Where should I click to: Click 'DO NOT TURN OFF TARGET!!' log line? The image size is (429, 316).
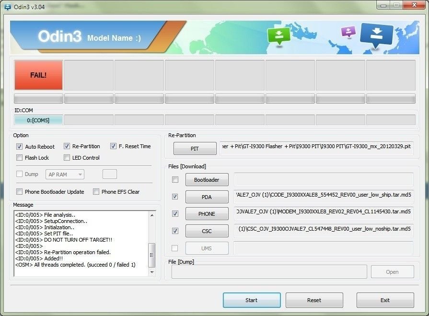pyautogui.click(x=63, y=240)
